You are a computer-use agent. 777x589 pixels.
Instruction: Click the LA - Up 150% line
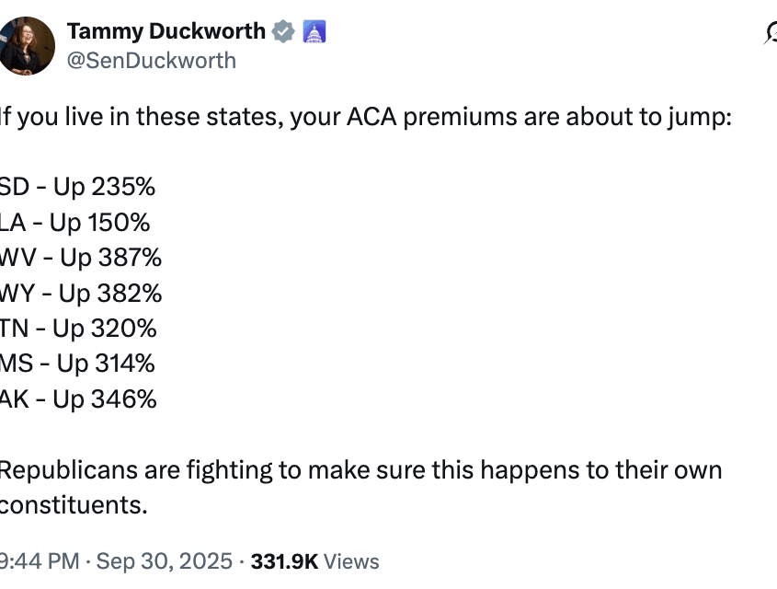[x=75, y=223]
